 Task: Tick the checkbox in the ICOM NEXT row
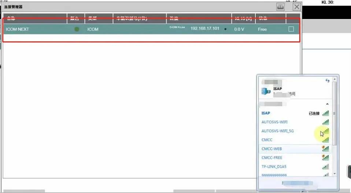[291, 29]
